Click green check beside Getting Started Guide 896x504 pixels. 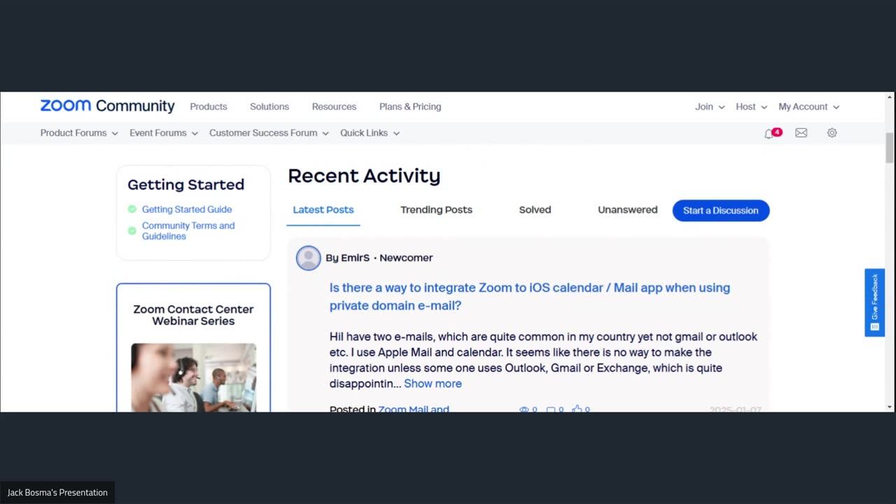click(x=132, y=209)
